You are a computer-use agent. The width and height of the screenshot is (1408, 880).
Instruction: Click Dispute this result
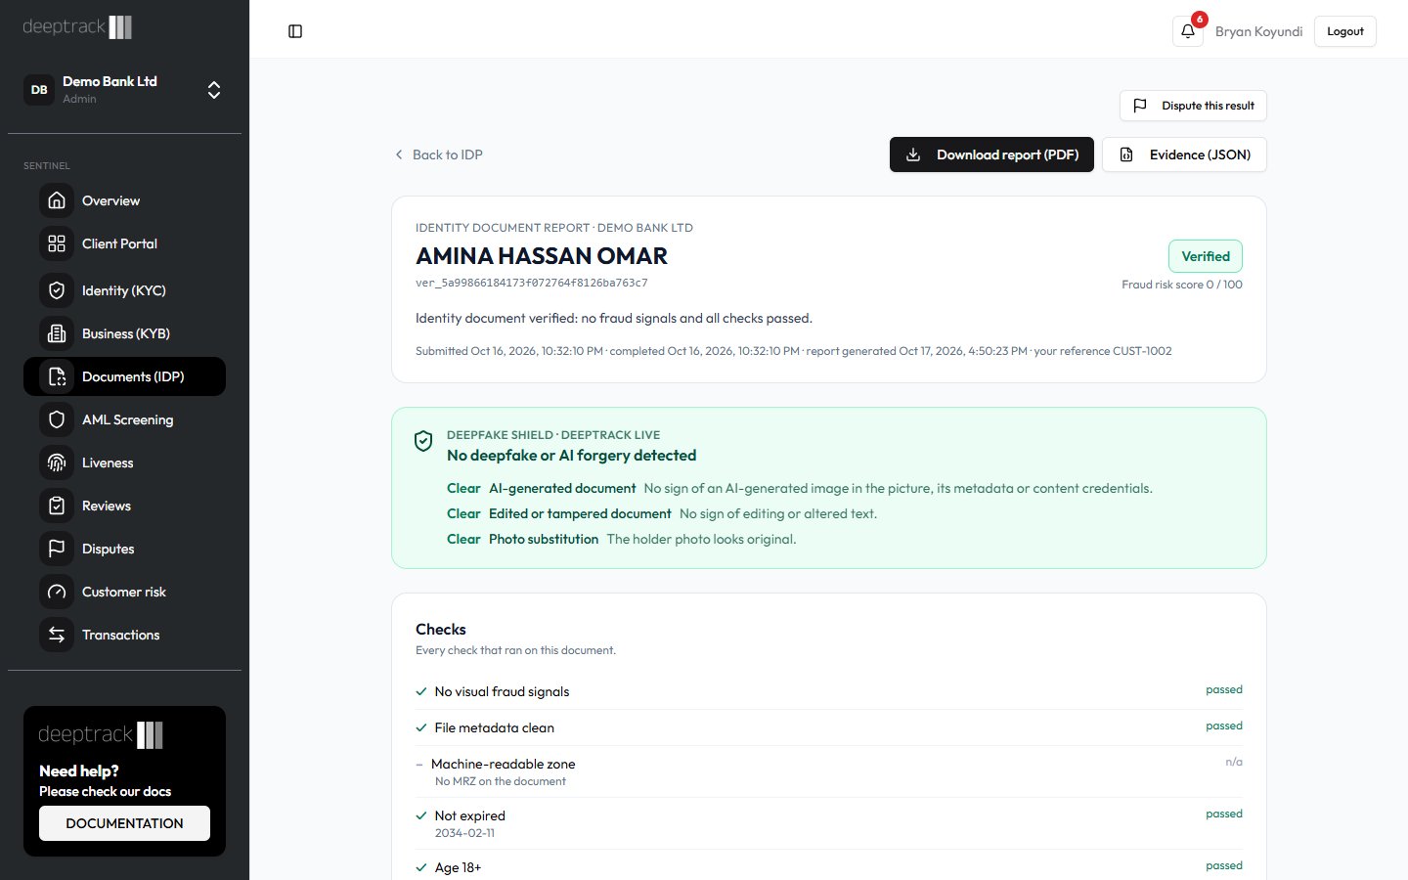click(1193, 106)
